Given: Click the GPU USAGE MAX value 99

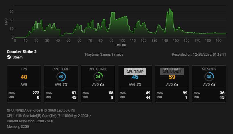Looking at the screenshot, I should click(185, 93).
